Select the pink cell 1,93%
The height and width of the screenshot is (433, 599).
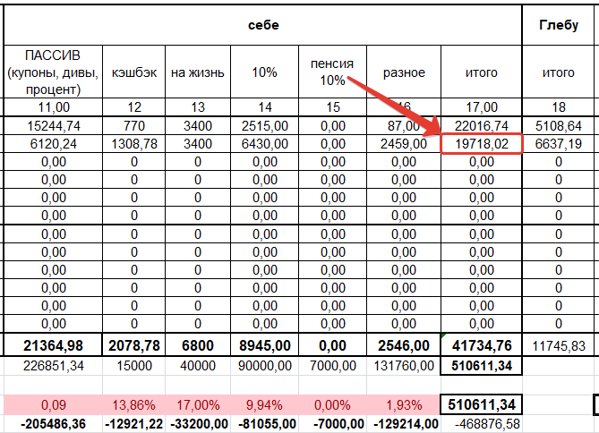404,404
